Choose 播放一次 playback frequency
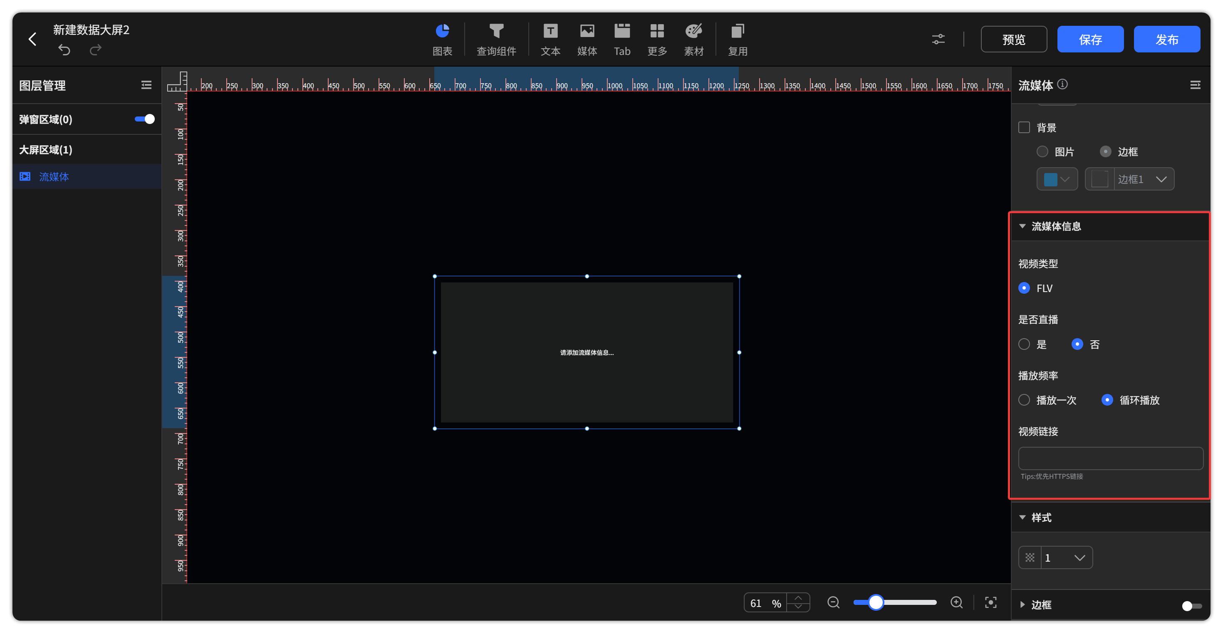1223x629 pixels. pyautogui.click(x=1024, y=400)
